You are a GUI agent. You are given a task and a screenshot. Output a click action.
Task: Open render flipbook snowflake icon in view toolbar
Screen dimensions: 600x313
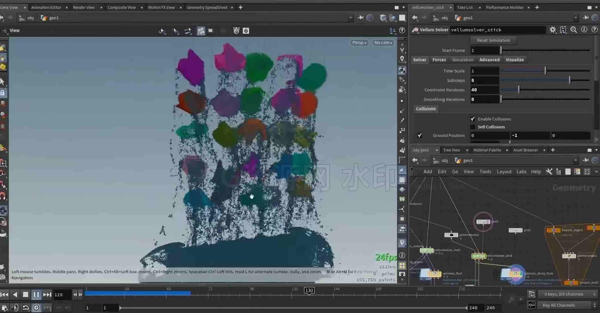(246, 31)
